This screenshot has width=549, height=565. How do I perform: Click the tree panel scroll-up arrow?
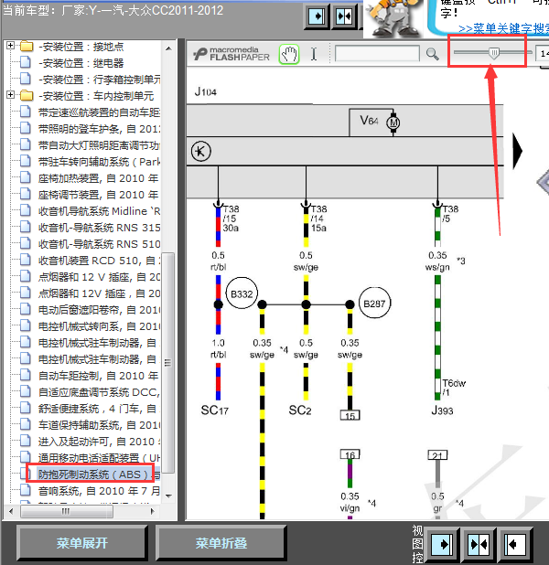(168, 48)
